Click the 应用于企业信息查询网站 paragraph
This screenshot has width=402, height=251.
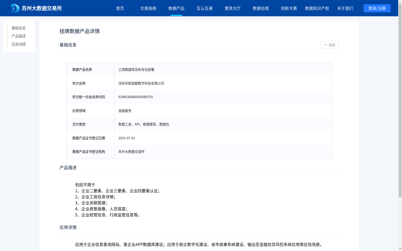(x=199, y=244)
